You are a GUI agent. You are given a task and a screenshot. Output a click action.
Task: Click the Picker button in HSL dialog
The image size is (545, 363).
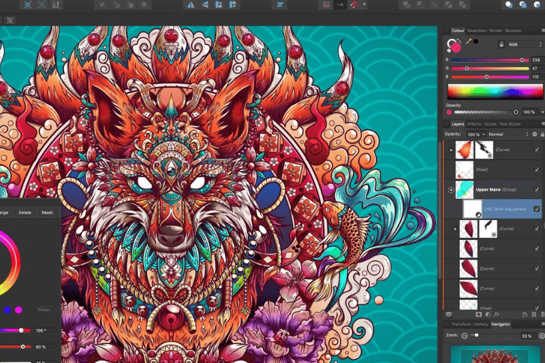pos(44,310)
